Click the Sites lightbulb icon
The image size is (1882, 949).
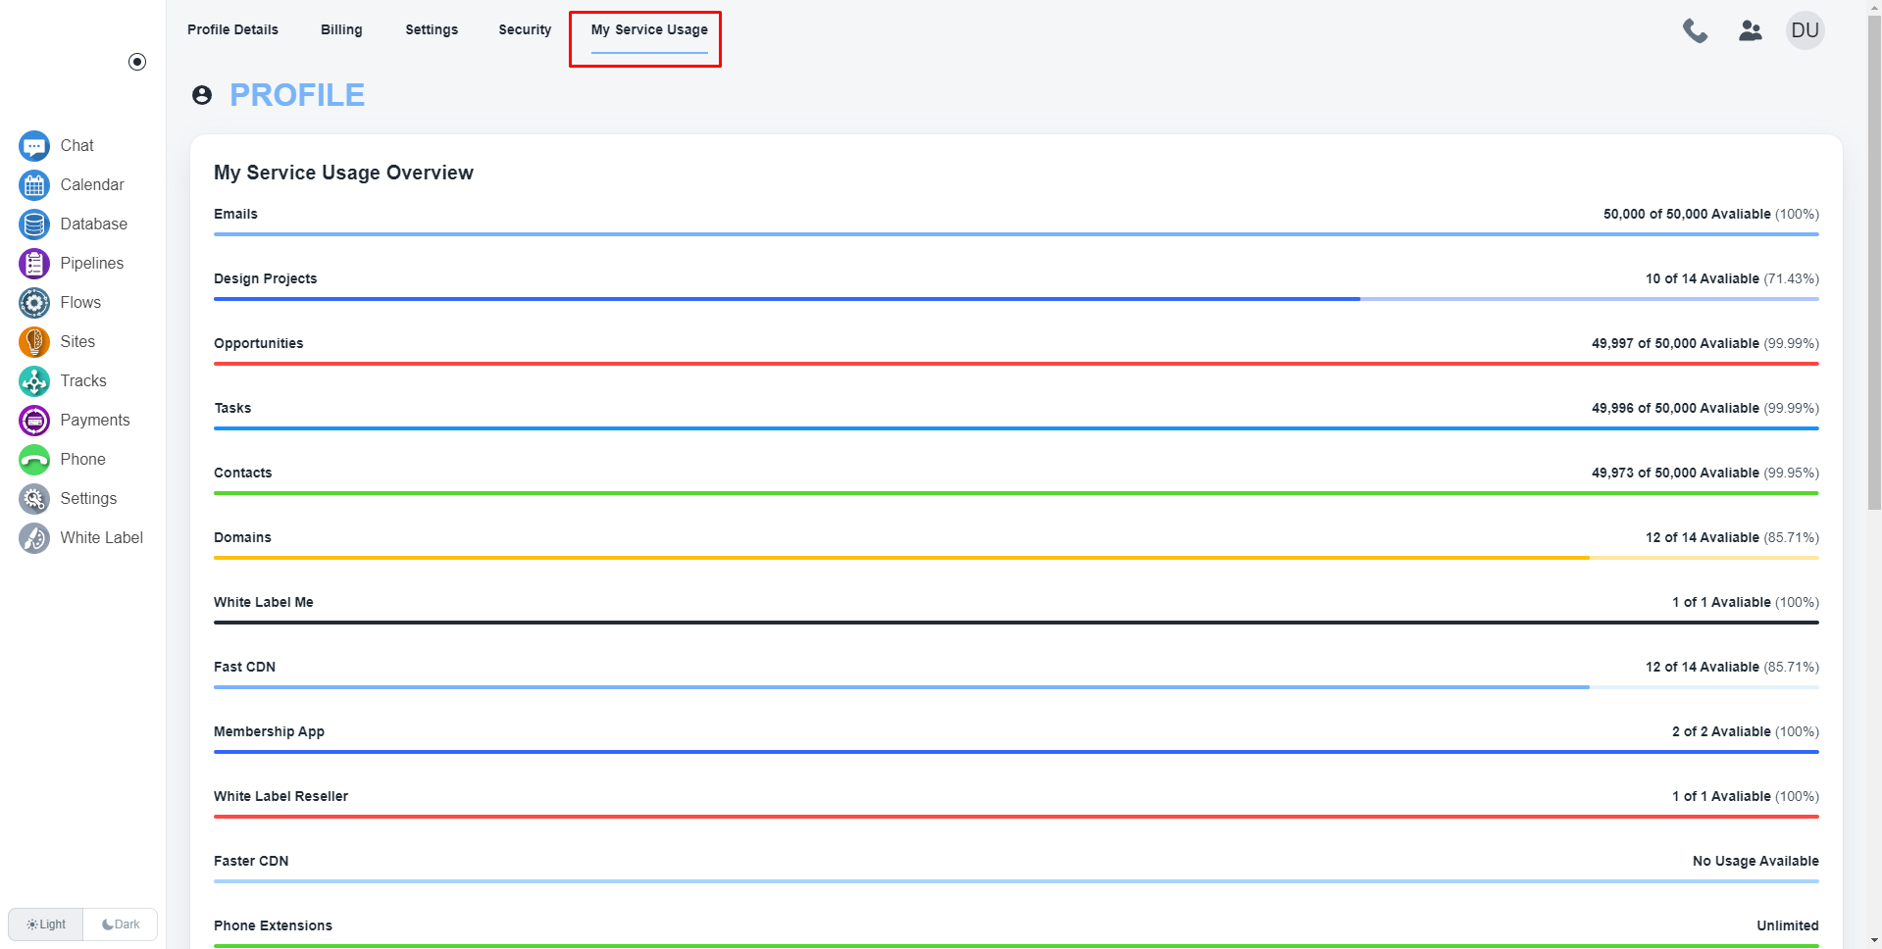point(34,342)
